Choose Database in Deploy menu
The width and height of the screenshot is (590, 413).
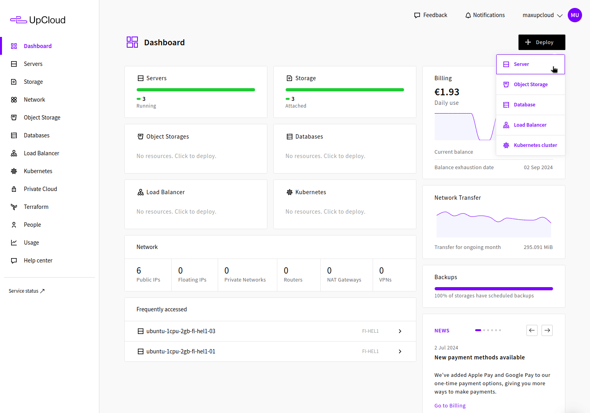click(530, 105)
